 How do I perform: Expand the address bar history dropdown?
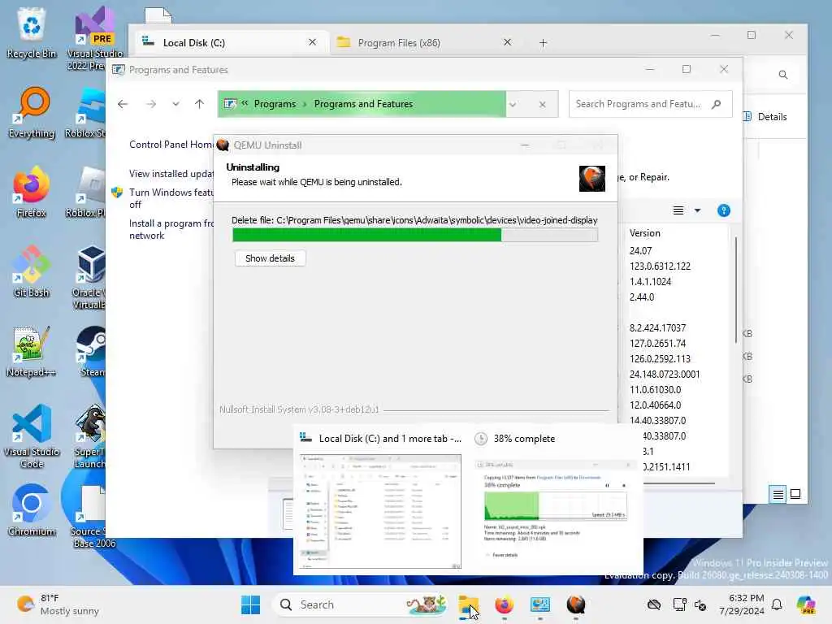513,104
